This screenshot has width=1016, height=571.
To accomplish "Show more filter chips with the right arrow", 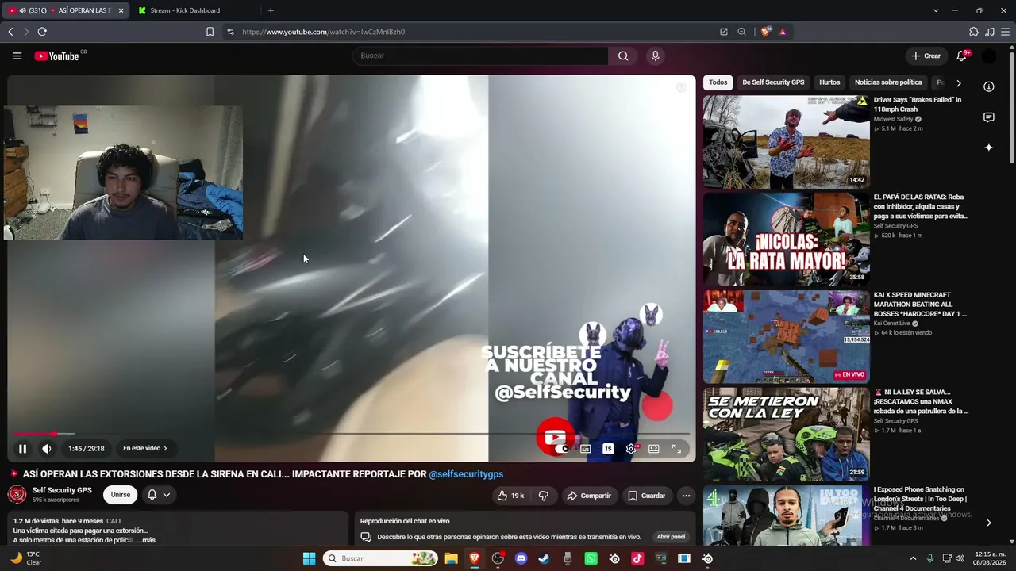I will click(x=959, y=82).
